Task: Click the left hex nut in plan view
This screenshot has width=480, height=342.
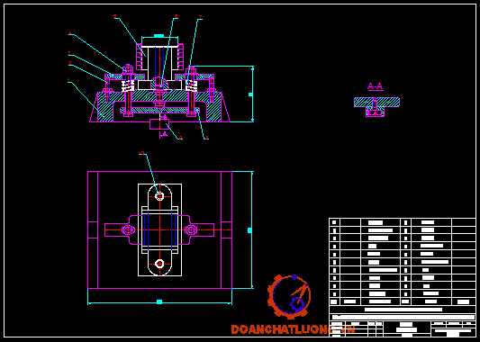Action: click(128, 229)
